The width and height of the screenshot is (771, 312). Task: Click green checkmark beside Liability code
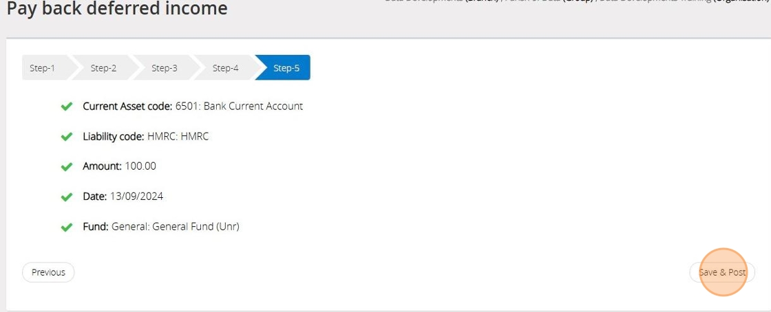coord(67,137)
